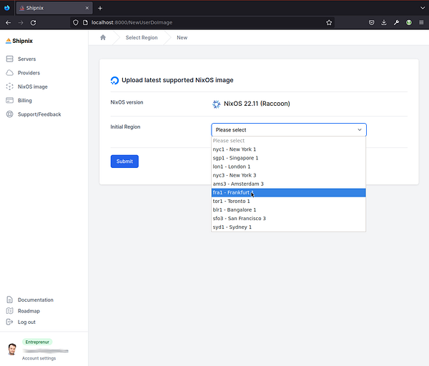Open the browser downloads icon
Screen dimensions: 429x366
[384, 23]
